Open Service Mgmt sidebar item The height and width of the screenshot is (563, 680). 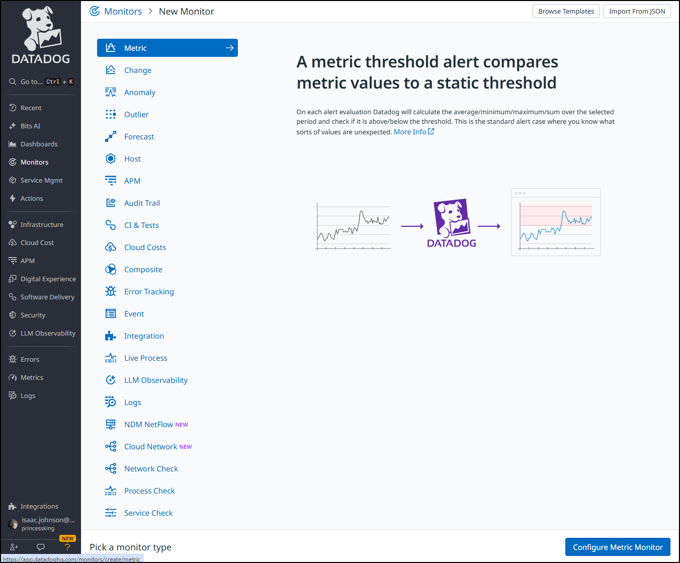tap(41, 180)
